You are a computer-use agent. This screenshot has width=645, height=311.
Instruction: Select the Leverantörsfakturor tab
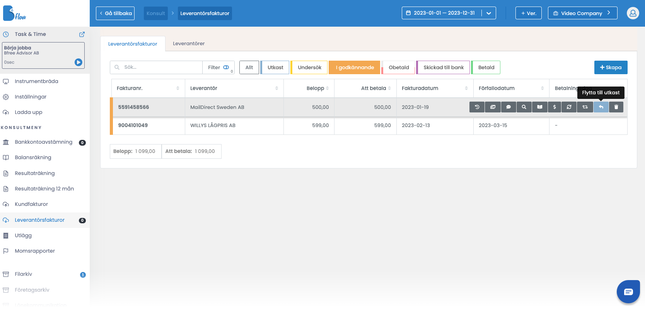[x=133, y=44]
